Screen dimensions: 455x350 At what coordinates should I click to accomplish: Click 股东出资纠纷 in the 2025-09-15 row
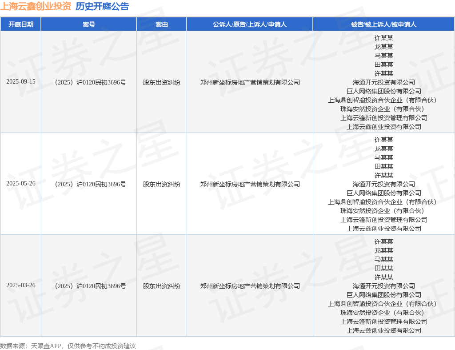click(162, 82)
